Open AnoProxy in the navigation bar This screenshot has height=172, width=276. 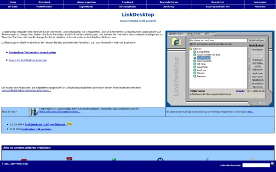tap(169, 7)
